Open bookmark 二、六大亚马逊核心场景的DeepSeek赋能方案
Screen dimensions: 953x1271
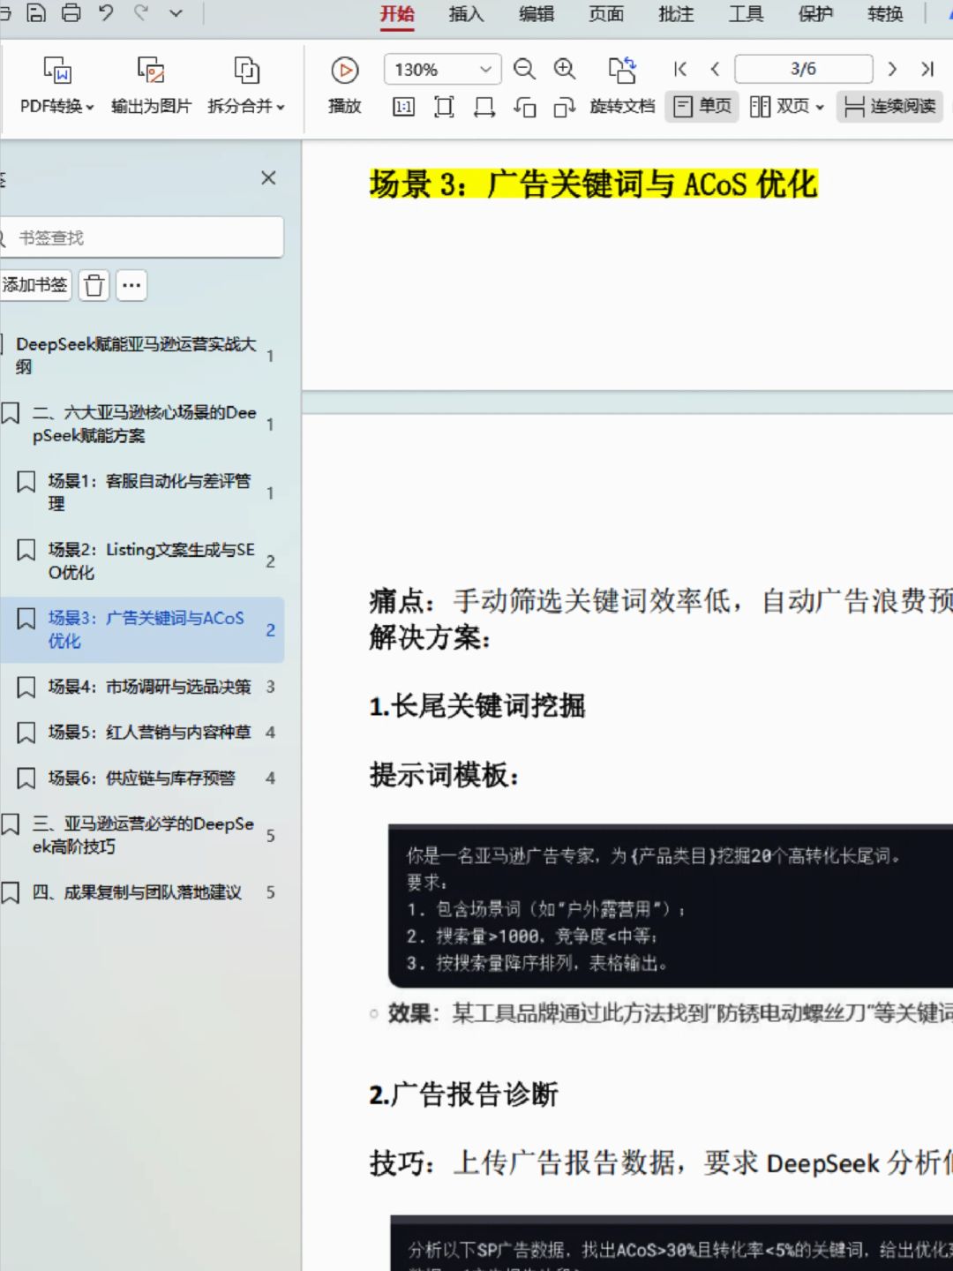tap(141, 425)
